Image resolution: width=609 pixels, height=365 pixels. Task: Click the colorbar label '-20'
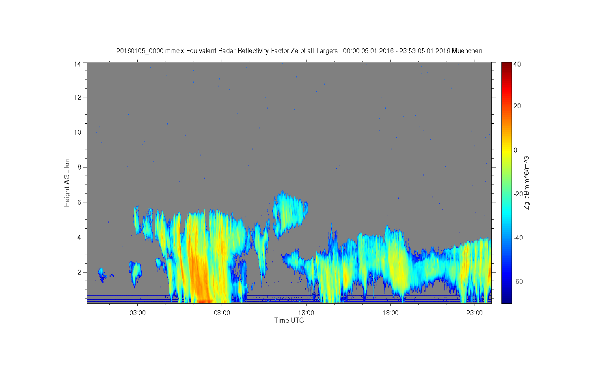(x=518, y=194)
